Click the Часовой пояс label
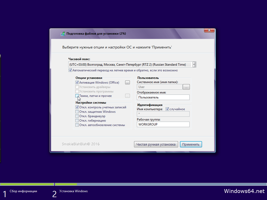The width and height of the screenshot is (267, 200). pos(79,59)
